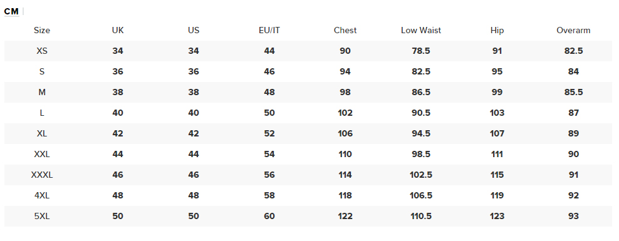
Task: Select the XS size row label
Action: pos(42,51)
